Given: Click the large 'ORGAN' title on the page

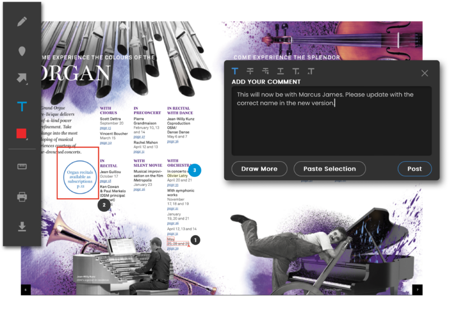Looking at the screenshot, I should (x=76, y=74).
